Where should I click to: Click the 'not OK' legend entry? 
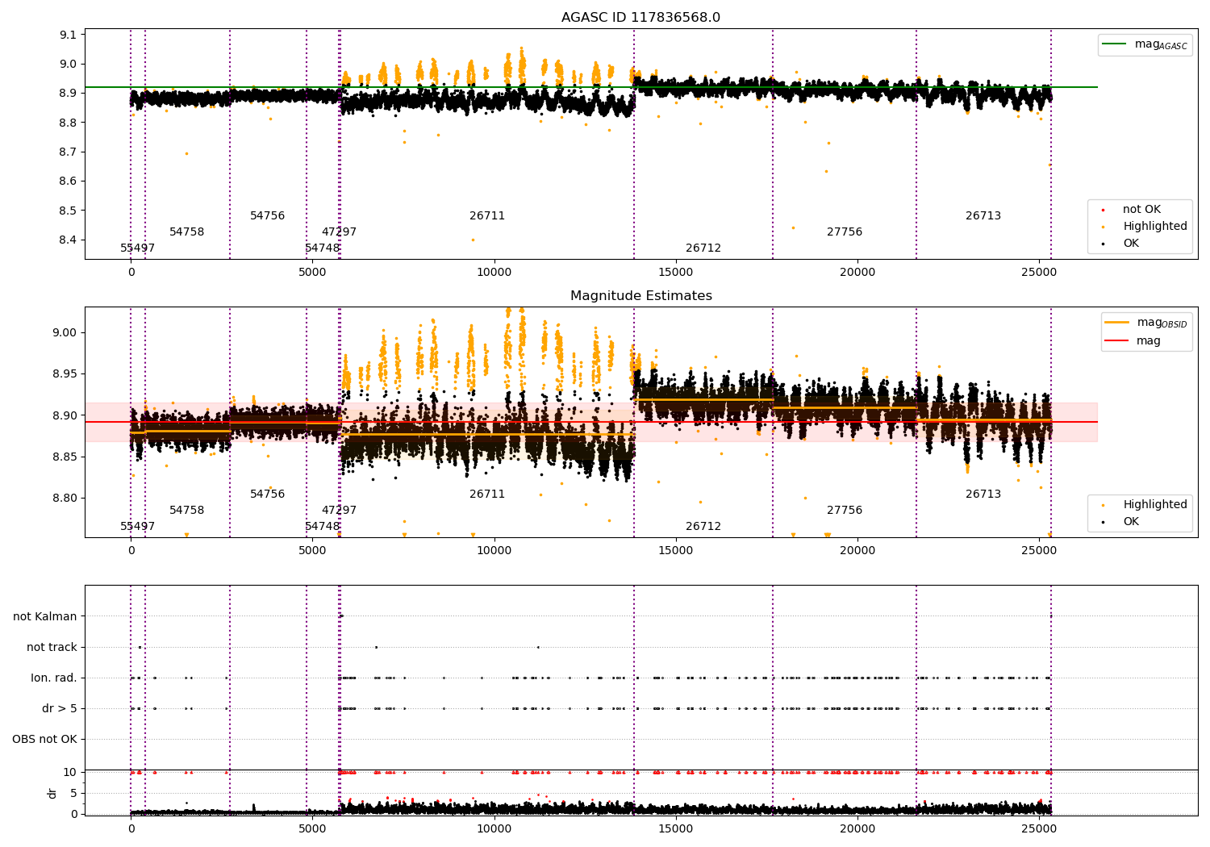[x=1141, y=210]
